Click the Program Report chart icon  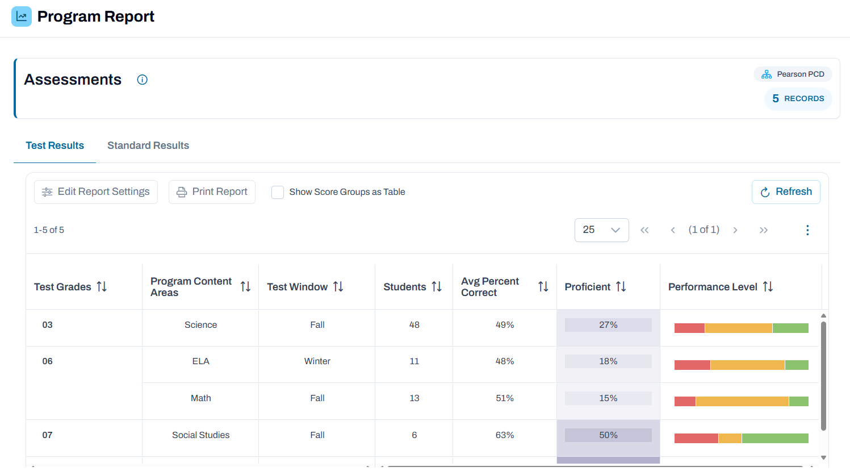coord(22,16)
